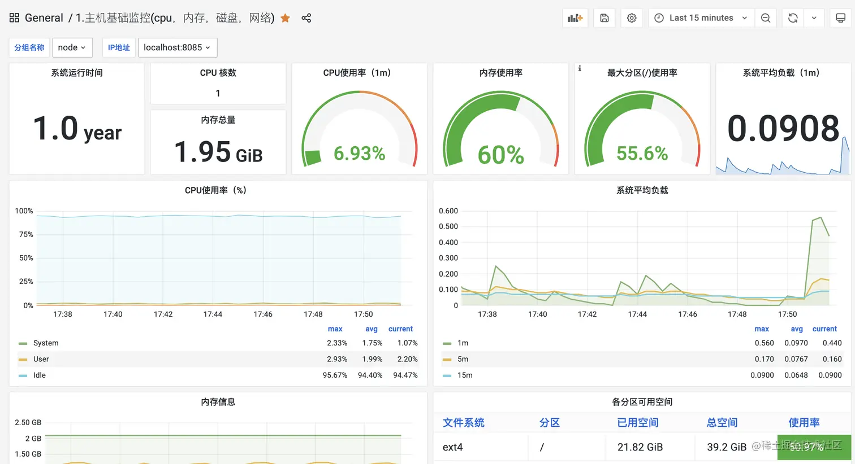Click the 6.93% CPU gauge

pyautogui.click(x=360, y=129)
